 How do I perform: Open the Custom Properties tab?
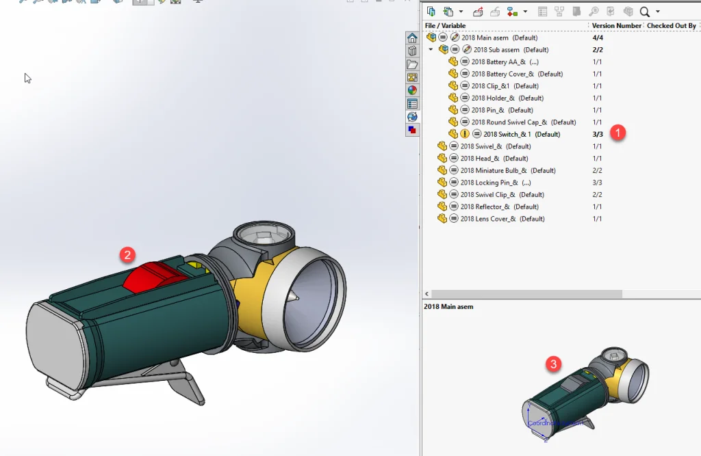tap(412, 104)
